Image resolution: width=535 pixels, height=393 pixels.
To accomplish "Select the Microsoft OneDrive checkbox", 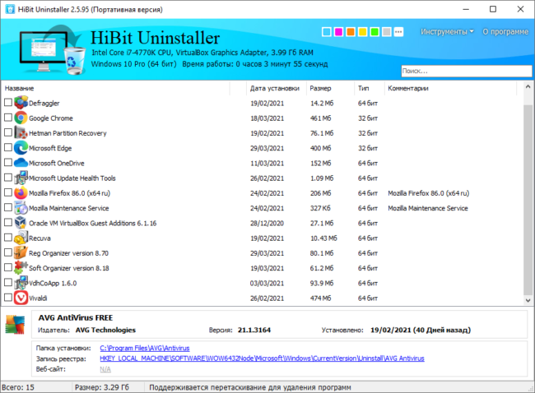I will tap(8, 162).
